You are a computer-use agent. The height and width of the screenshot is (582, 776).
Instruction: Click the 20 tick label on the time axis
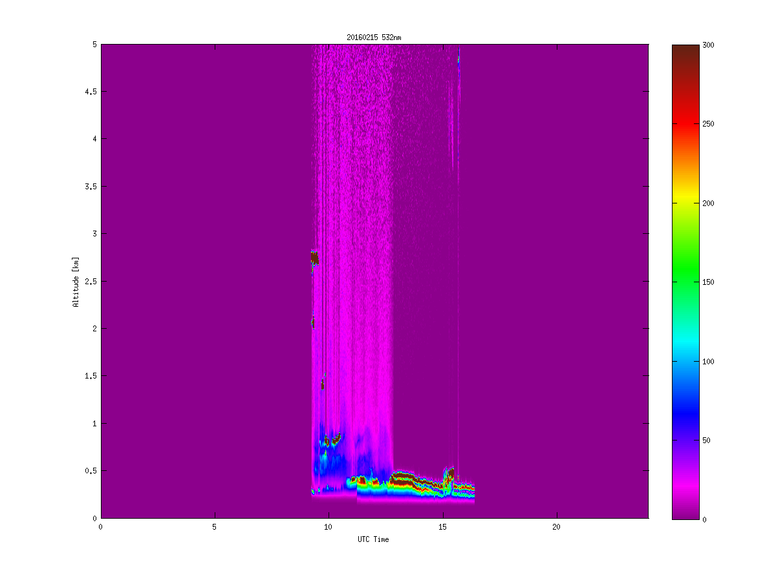pos(556,527)
